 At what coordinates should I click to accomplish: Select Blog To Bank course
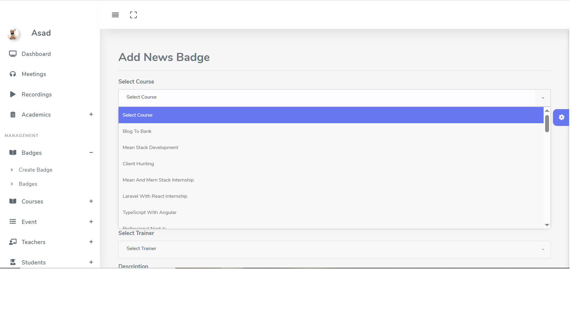pos(331,131)
